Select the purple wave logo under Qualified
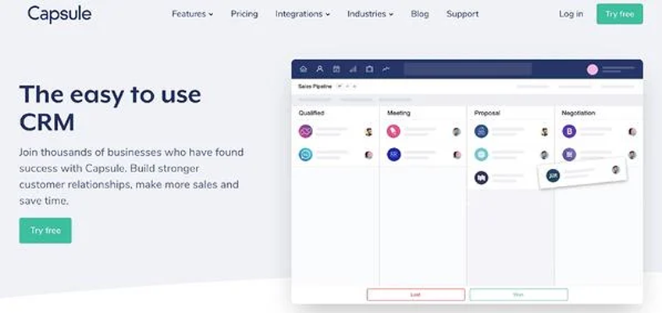Viewport: 662px width, 313px height. pyautogui.click(x=305, y=132)
